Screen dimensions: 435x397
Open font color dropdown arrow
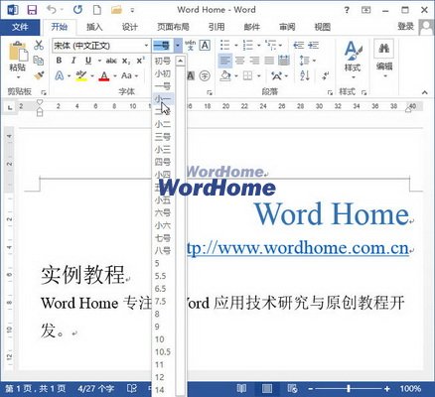tap(114, 76)
